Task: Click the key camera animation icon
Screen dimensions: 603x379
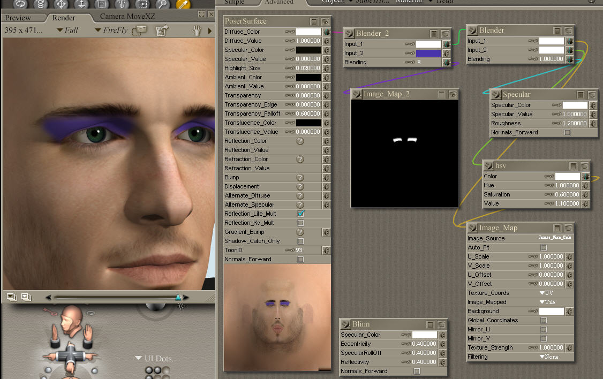Action: point(50,312)
